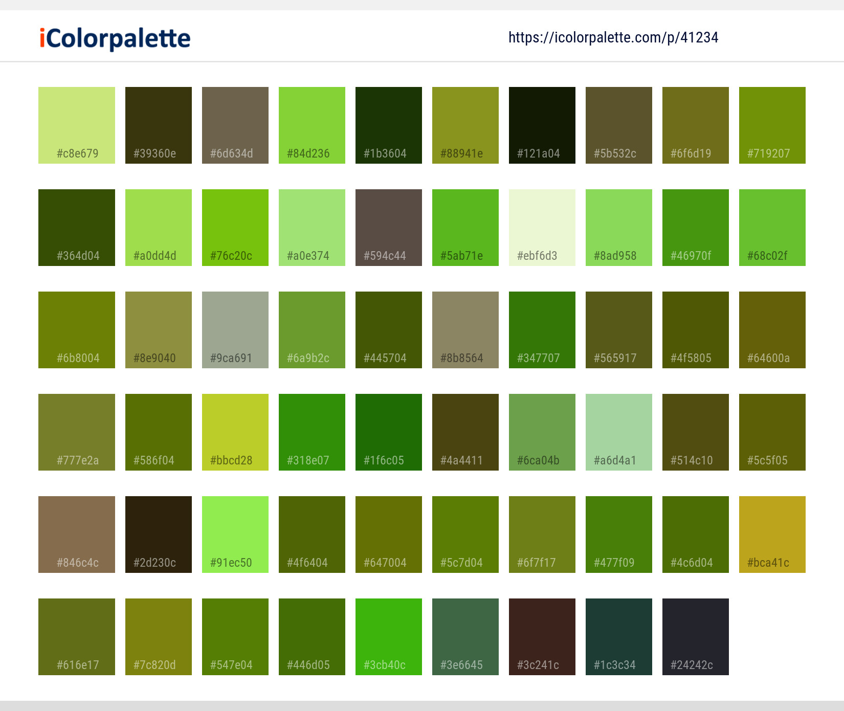Image resolution: width=844 pixels, height=711 pixels.
Task: Select the #4a4411 swatch
Action: point(465,432)
